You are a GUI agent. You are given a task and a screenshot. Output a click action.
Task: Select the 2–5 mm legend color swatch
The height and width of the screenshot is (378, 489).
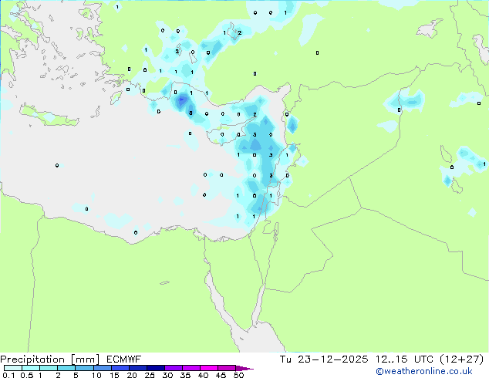(66, 368)
